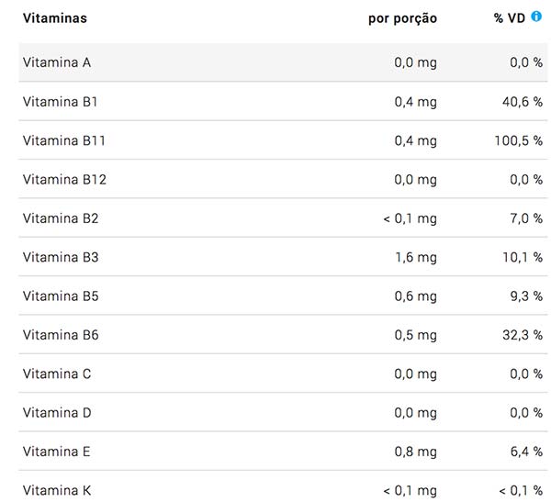551x502 pixels.
Task: Click the 1,6 mg amount for Vitamina B3
Action: click(416, 258)
